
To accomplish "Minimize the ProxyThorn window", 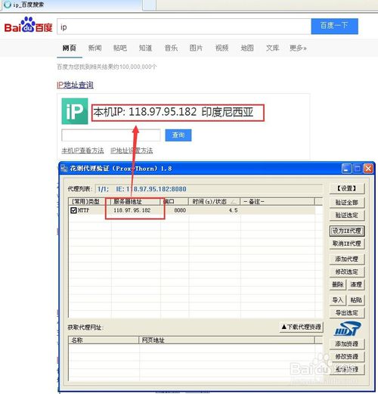I will 346,169.
